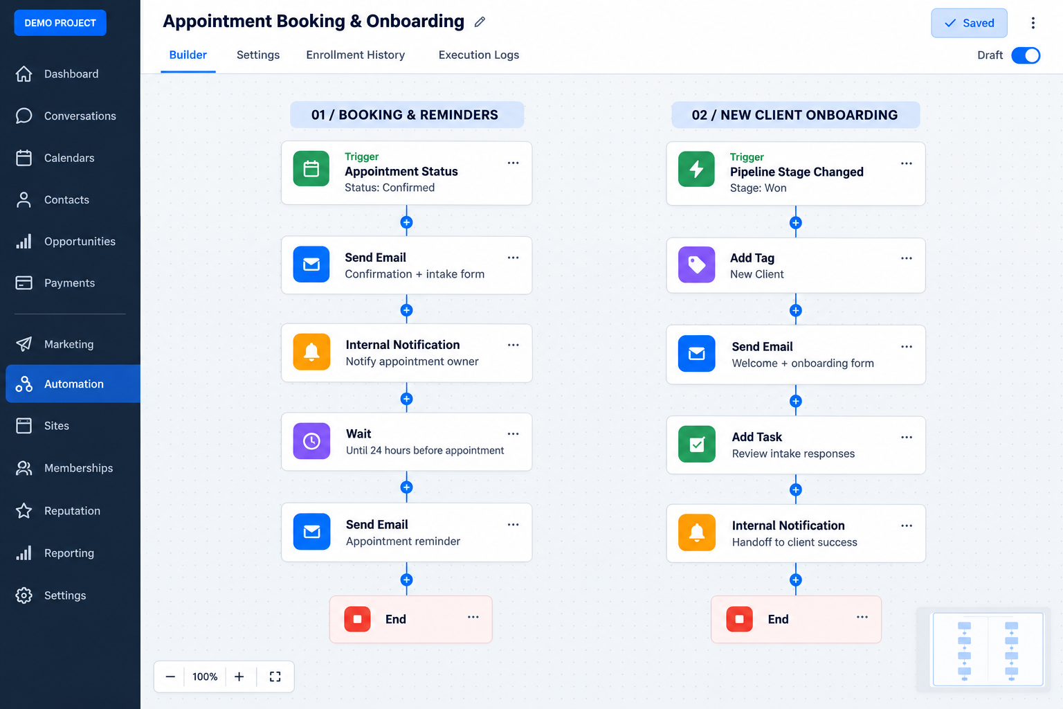Open Payments in the sidebar
This screenshot has height=709, width=1063.
coord(71,283)
